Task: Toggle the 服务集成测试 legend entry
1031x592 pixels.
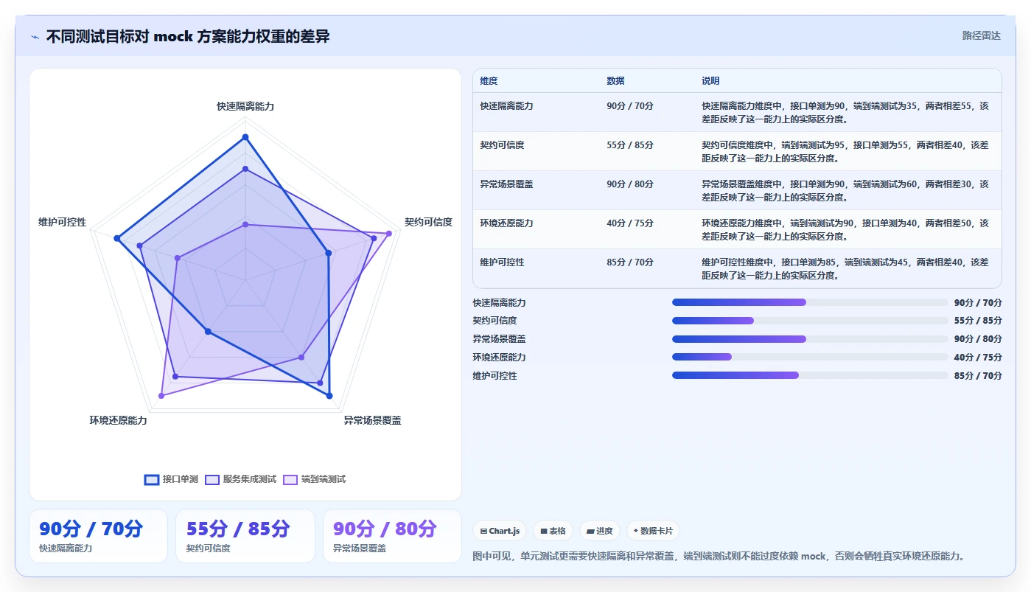Action: tap(241, 479)
